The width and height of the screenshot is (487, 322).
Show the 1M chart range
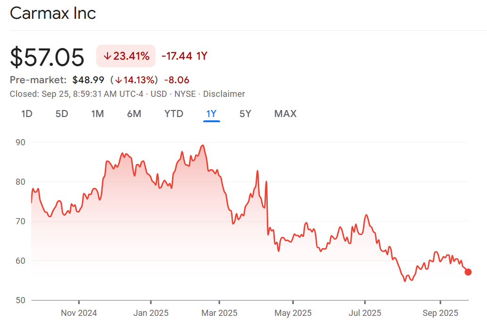(x=98, y=114)
